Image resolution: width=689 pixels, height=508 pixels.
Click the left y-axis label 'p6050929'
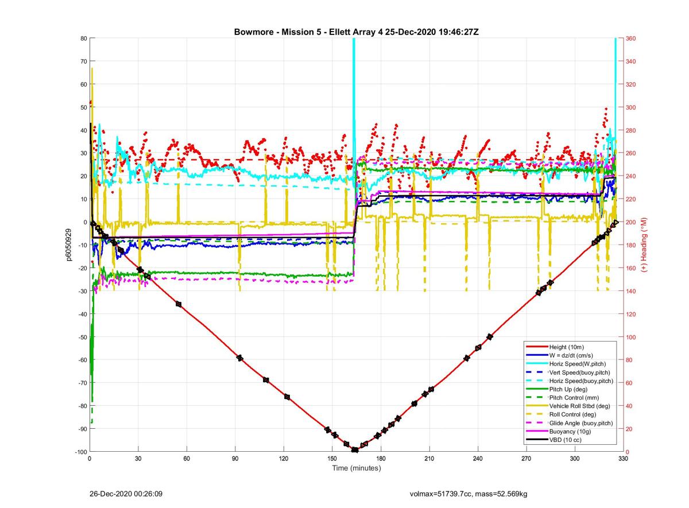pyautogui.click(x=69, y=245)
